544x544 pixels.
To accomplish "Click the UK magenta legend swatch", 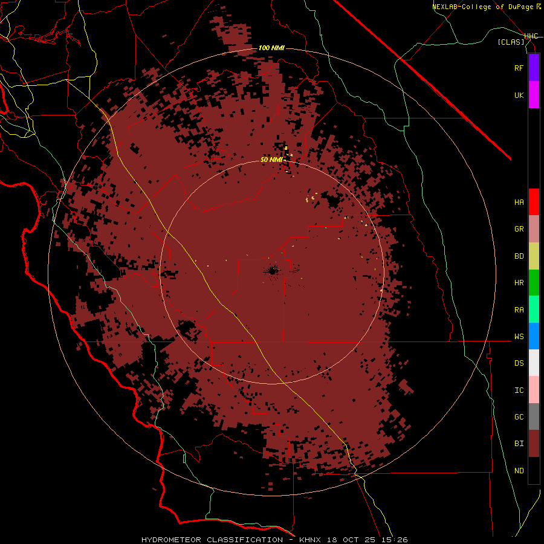I will (534, 95).
